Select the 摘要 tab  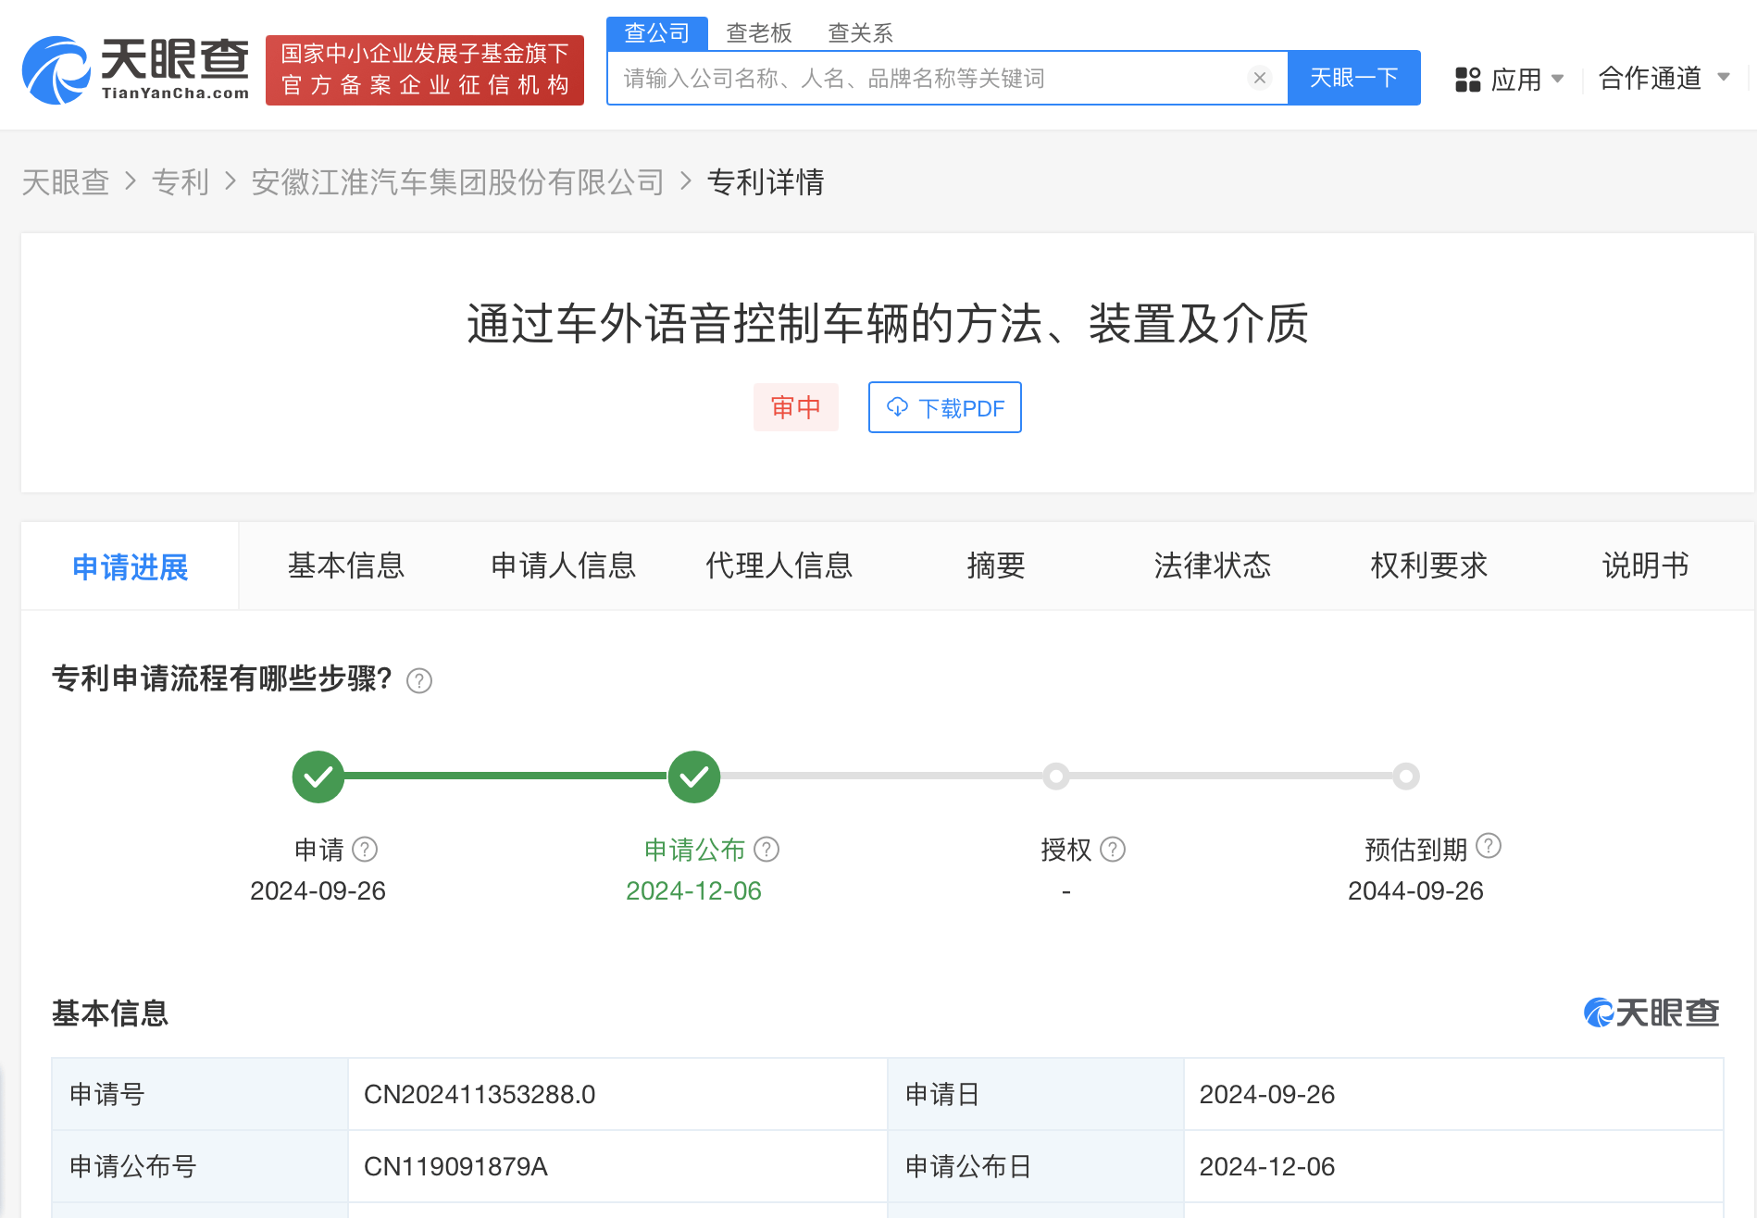[996, 565]
